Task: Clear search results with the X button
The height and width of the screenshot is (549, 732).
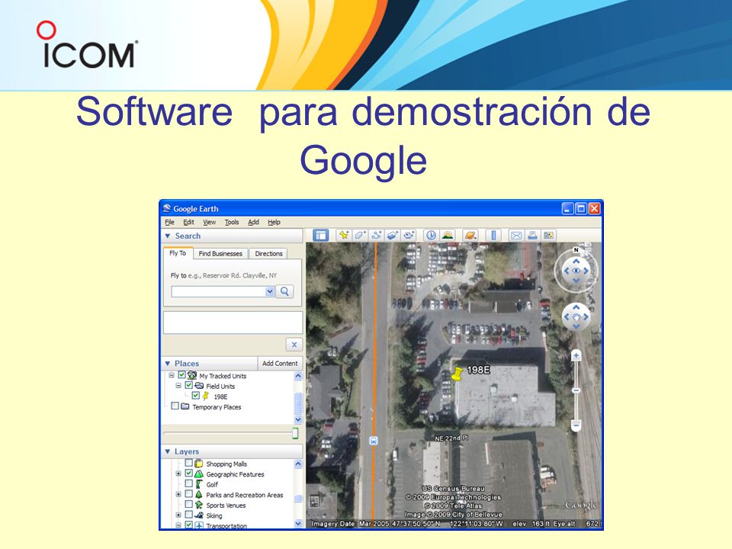Action: (x=294, y=345)
